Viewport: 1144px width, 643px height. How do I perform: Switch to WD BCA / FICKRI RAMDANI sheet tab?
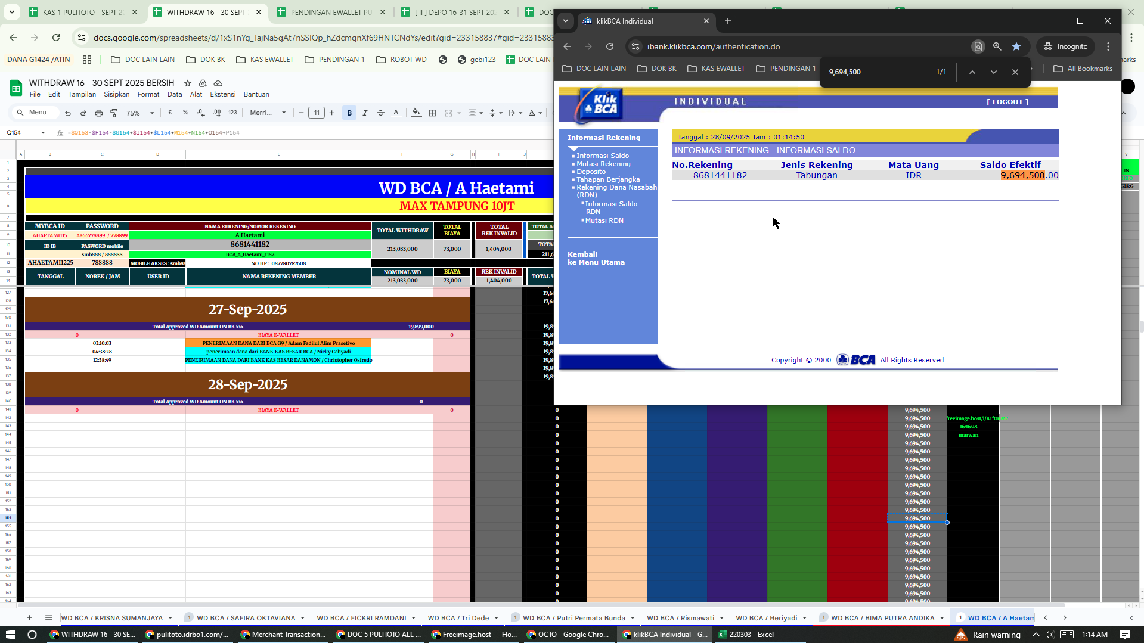tap(361, 618)
